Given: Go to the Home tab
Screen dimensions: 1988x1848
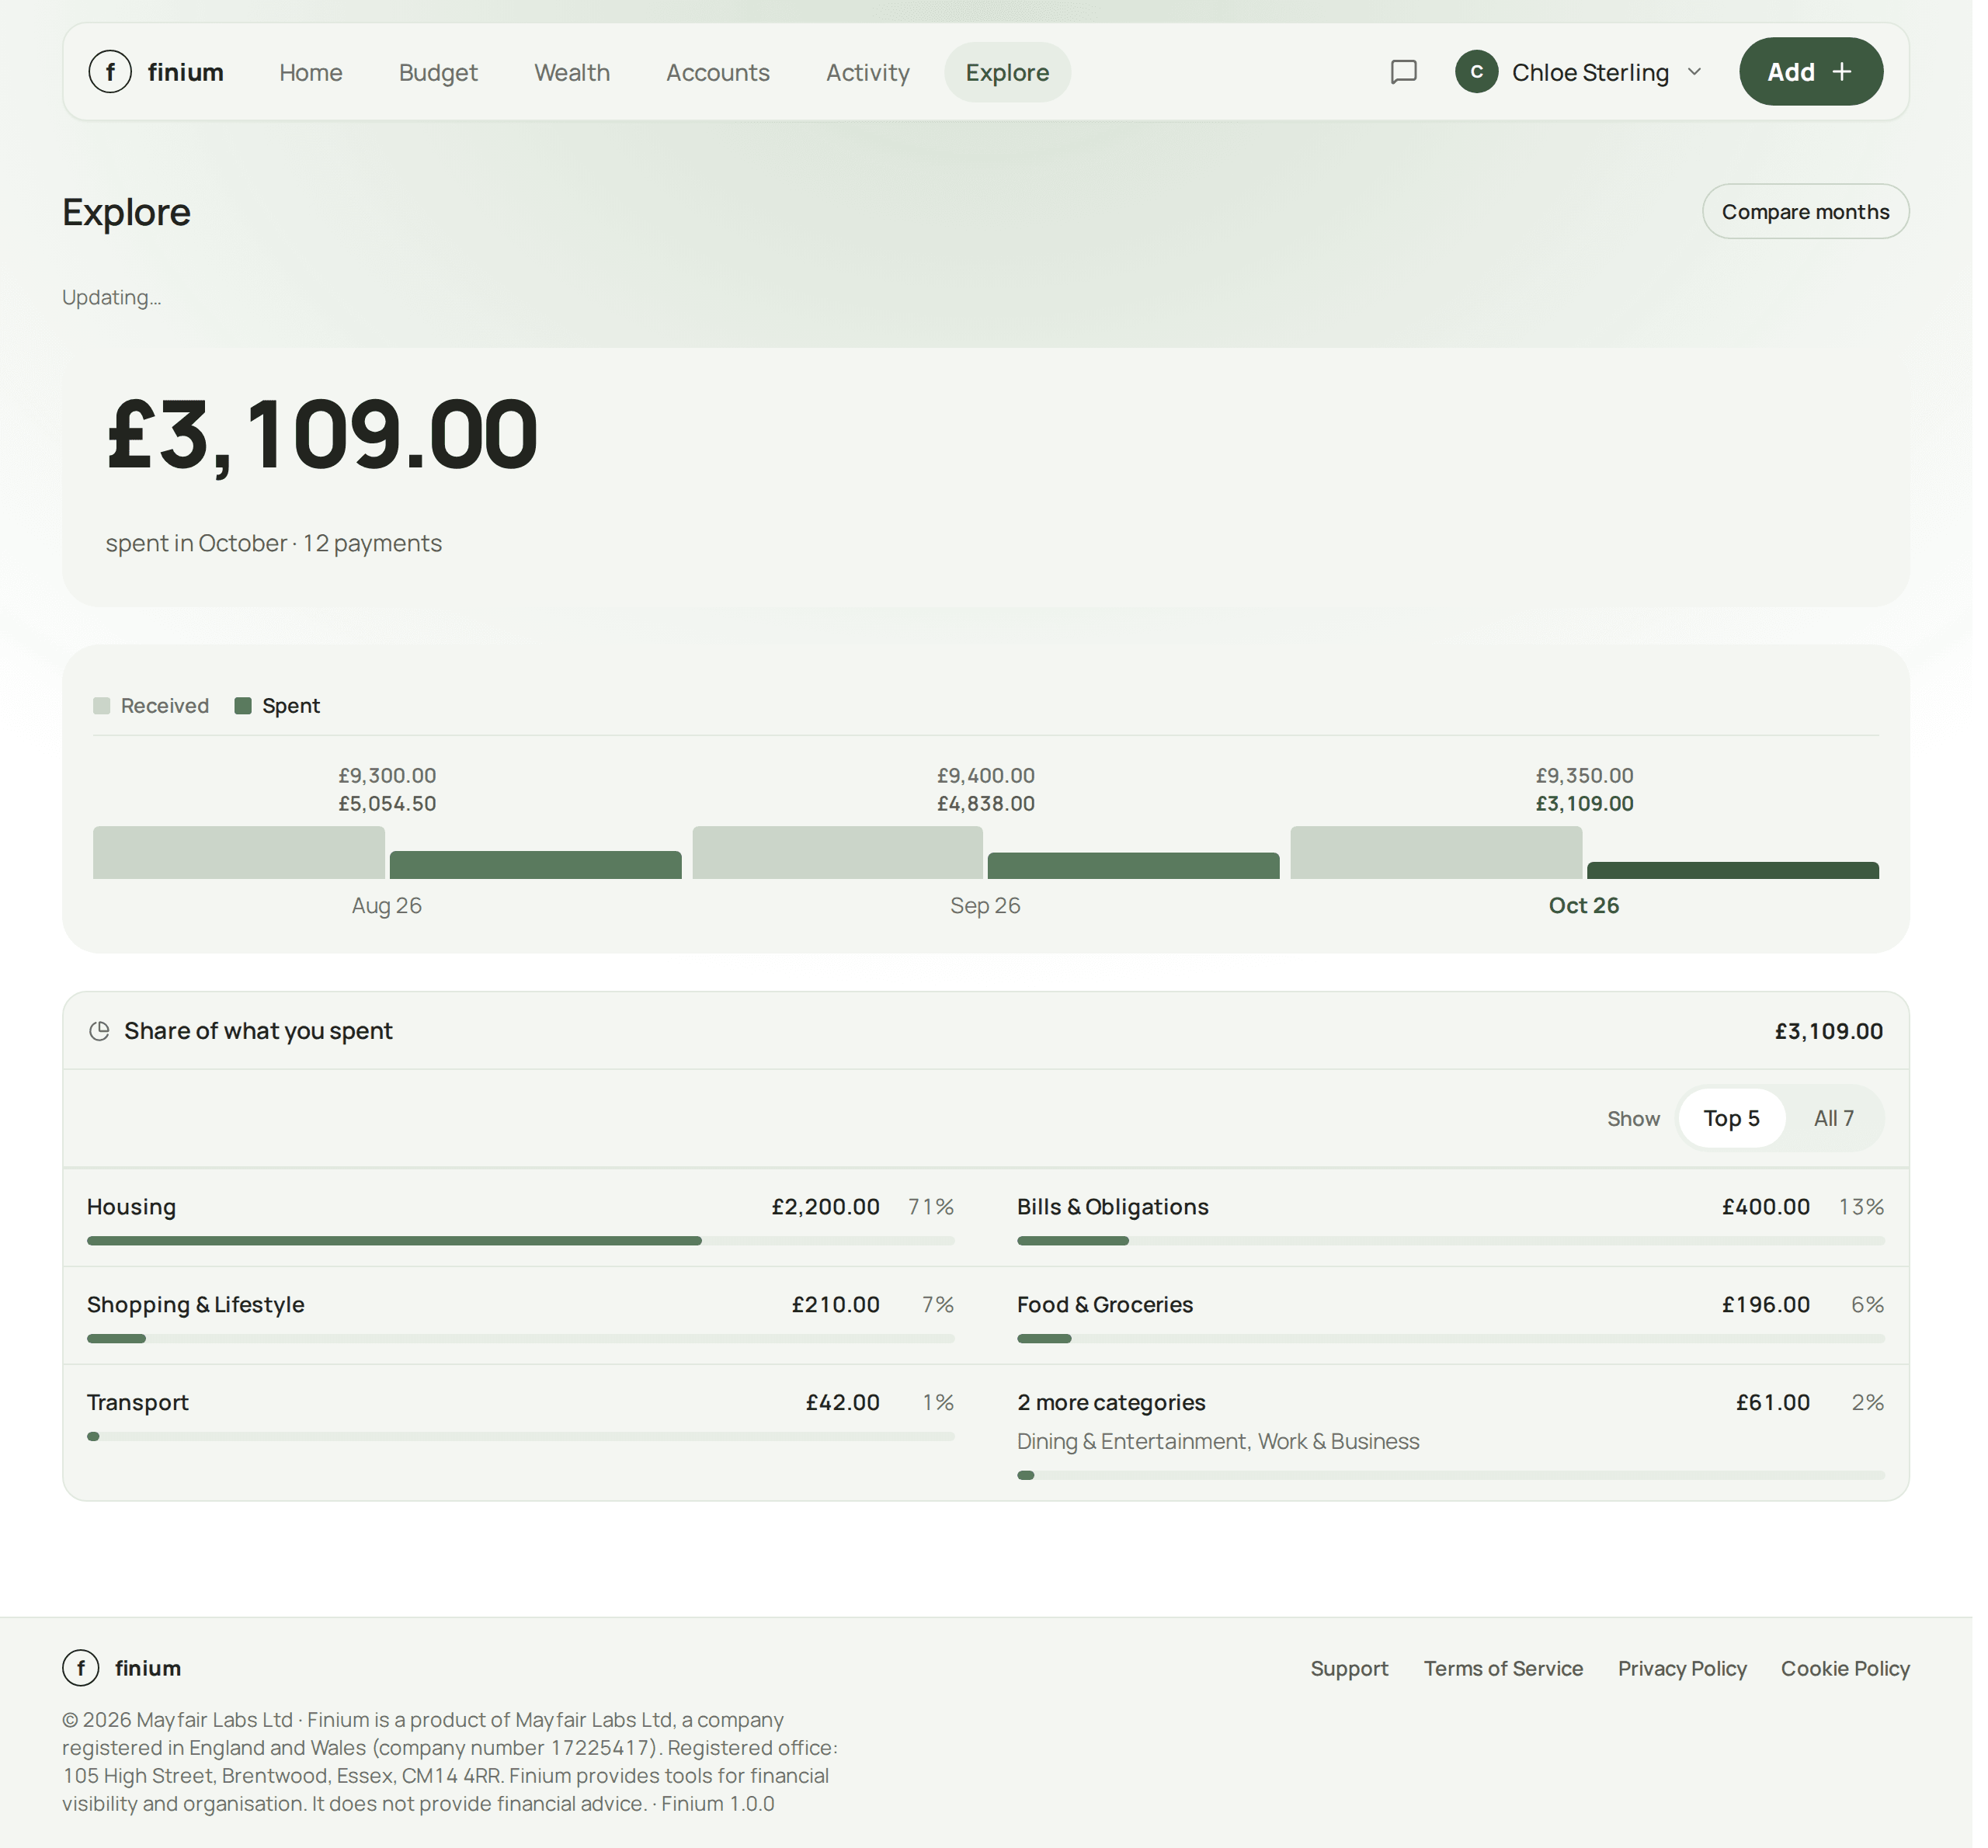Looking at the screenshot, I should tap(311, 72).
